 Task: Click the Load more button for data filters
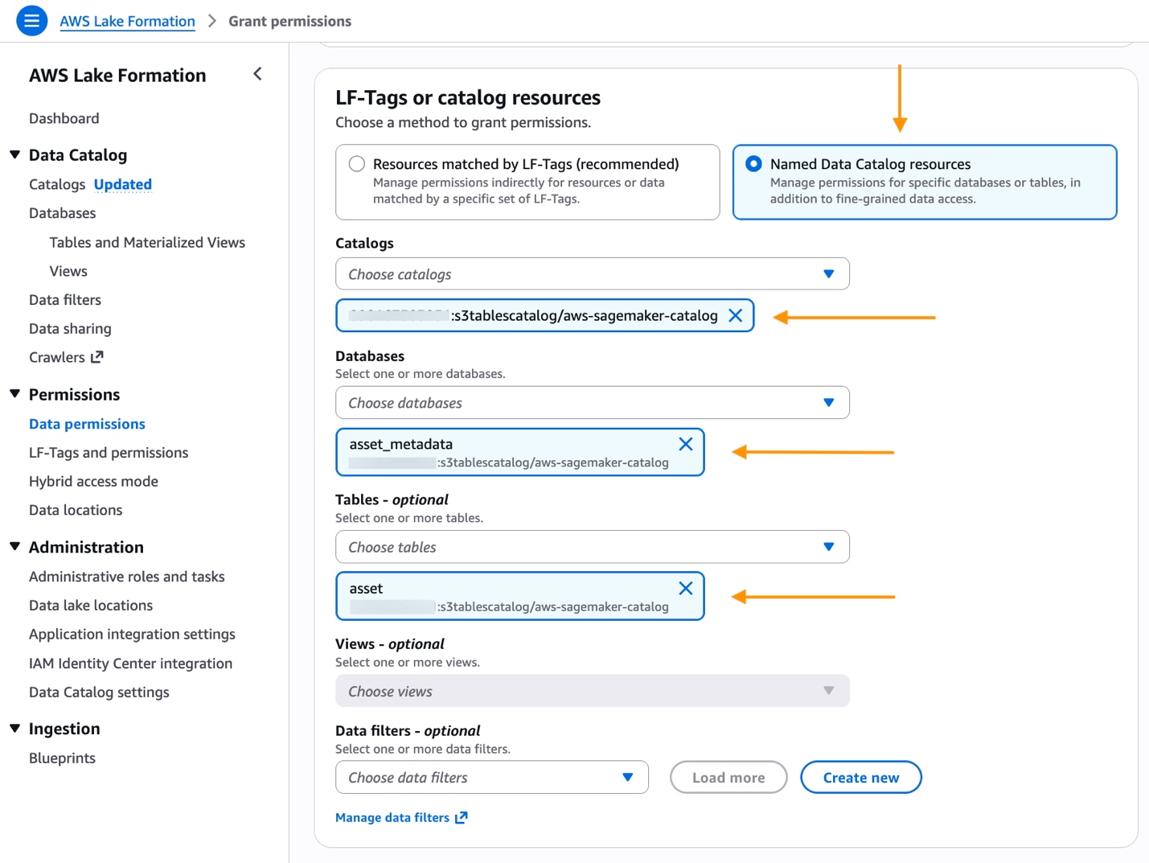click(728, 777)
